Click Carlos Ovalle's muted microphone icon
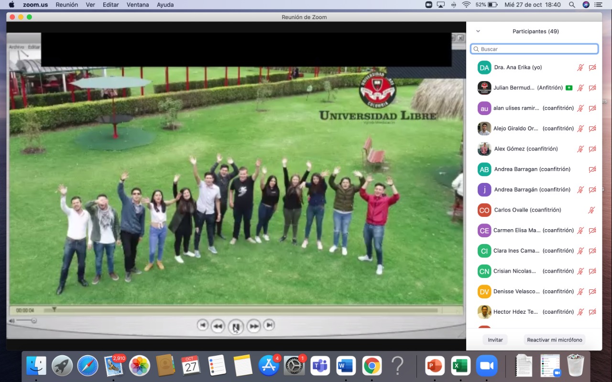Viewport: 612px width, 382px height. tap(591, 210)
